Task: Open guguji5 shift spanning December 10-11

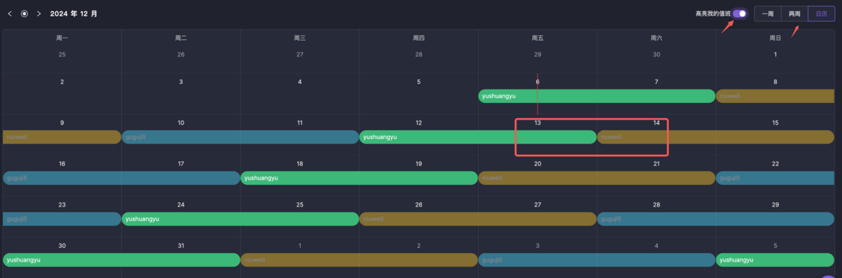Action: coord(240,137)
